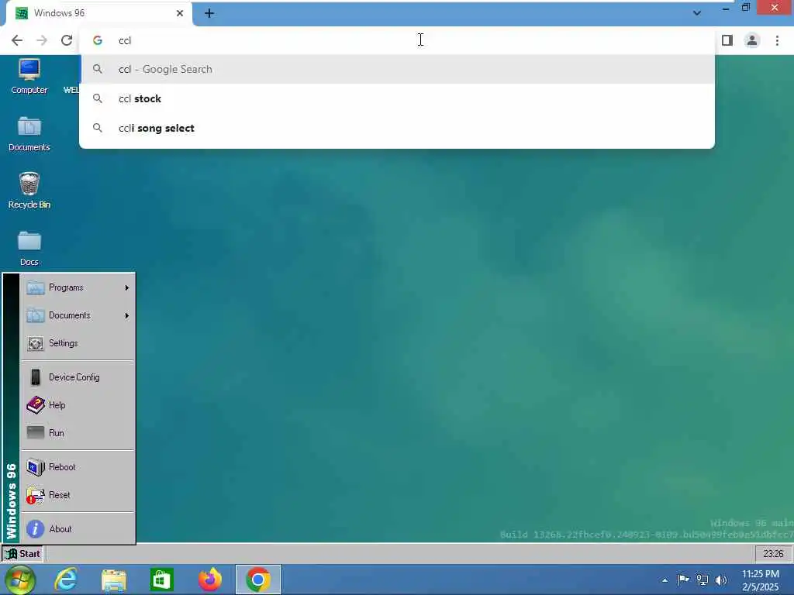
Task: Expand the Programs submenu arrow
Action: pyautogui.click(x=126, y=287)
